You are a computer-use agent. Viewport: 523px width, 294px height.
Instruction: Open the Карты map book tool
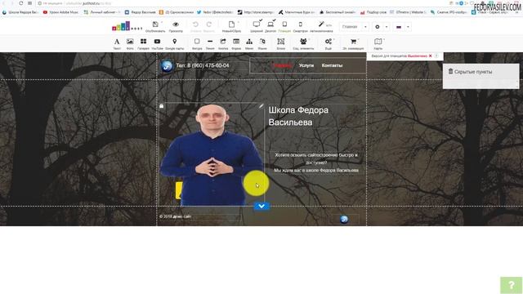click(378, 42)
